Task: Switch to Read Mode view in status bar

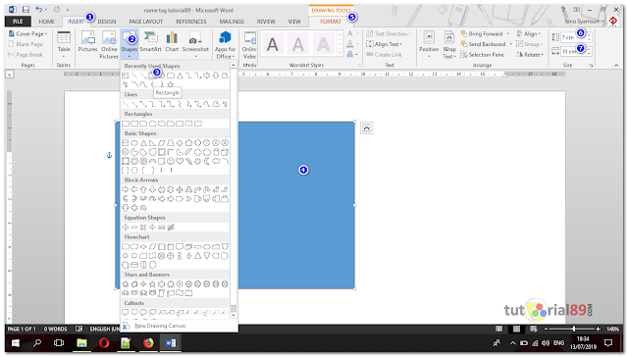Action: click(499, 329)
